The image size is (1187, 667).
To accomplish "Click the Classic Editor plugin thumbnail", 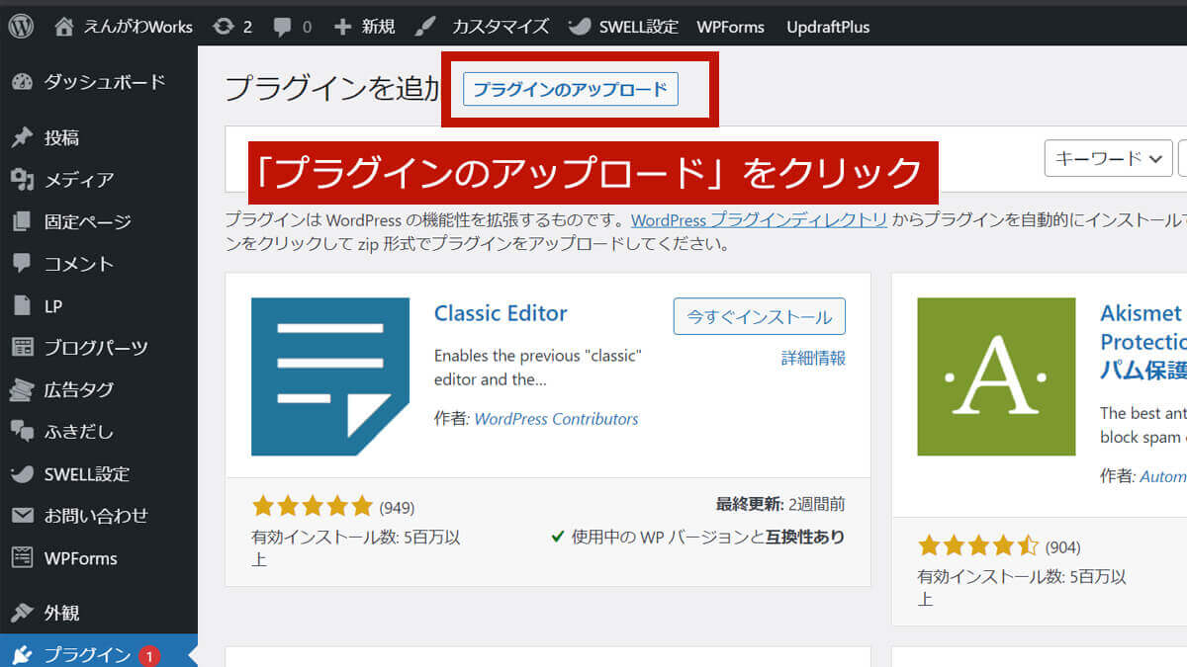I will pos(330,376).
